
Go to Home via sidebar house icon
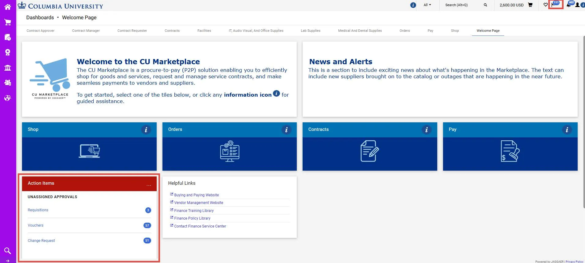tap(8, 7)
